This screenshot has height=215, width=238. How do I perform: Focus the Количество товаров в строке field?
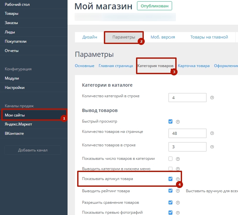pos(188,147)
